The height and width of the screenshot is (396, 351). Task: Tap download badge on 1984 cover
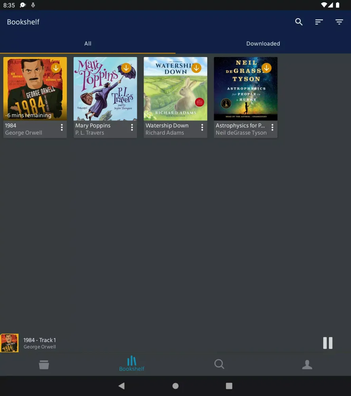click(x=56, y=68)
